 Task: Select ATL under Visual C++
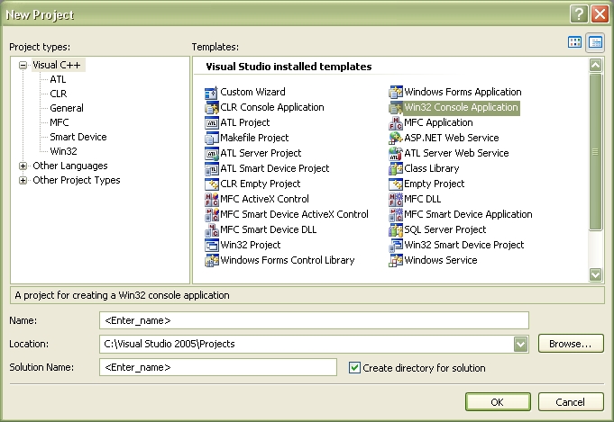point(58,79)
